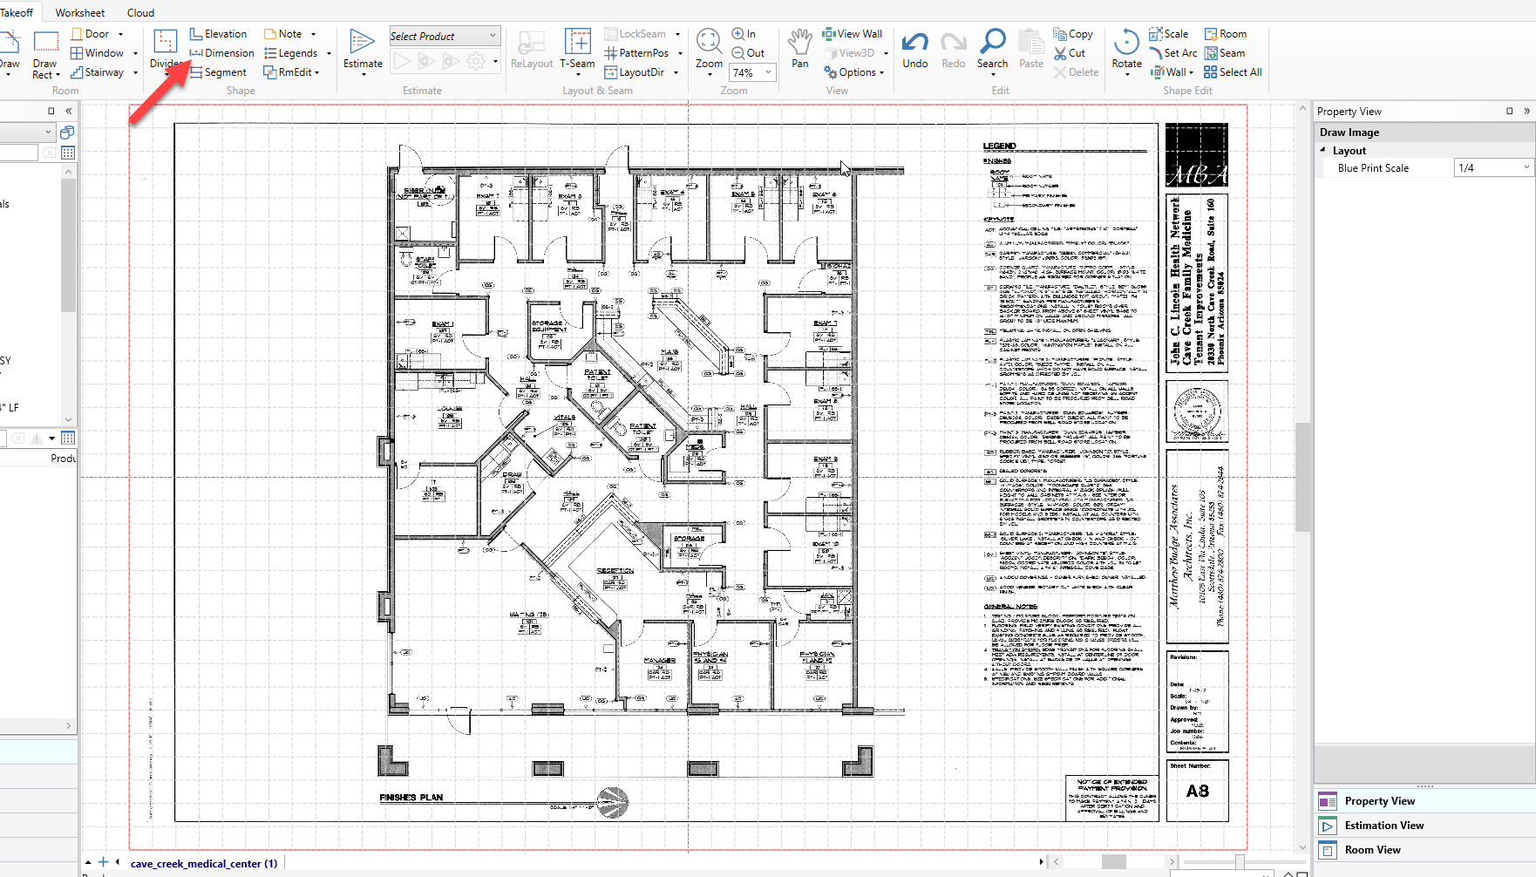Click Select All shapes
The image size is (1536, 877).
coord(1233,72)
